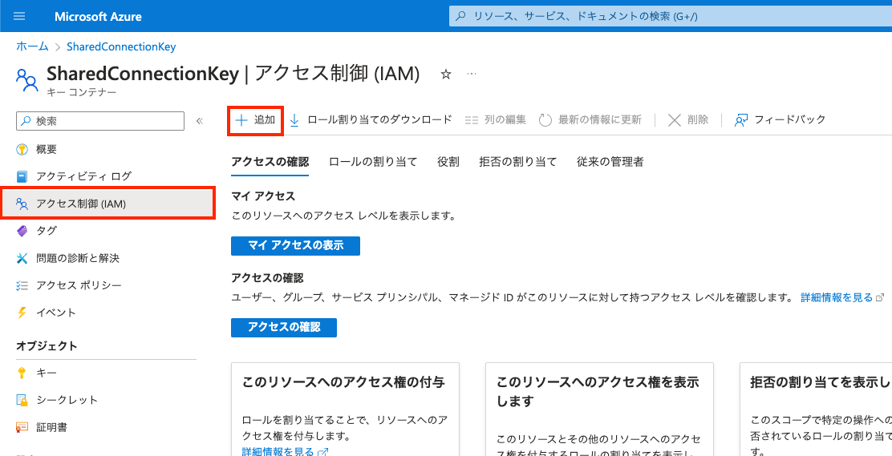Image resolution: width=892 pixels, height=456 pixels.
Task: Click このリソースへのアクセス権を表示します card title
Action: (x=598, y=392)
